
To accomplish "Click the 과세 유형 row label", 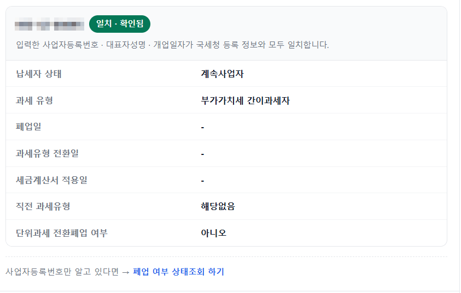I will pos(34,100).
